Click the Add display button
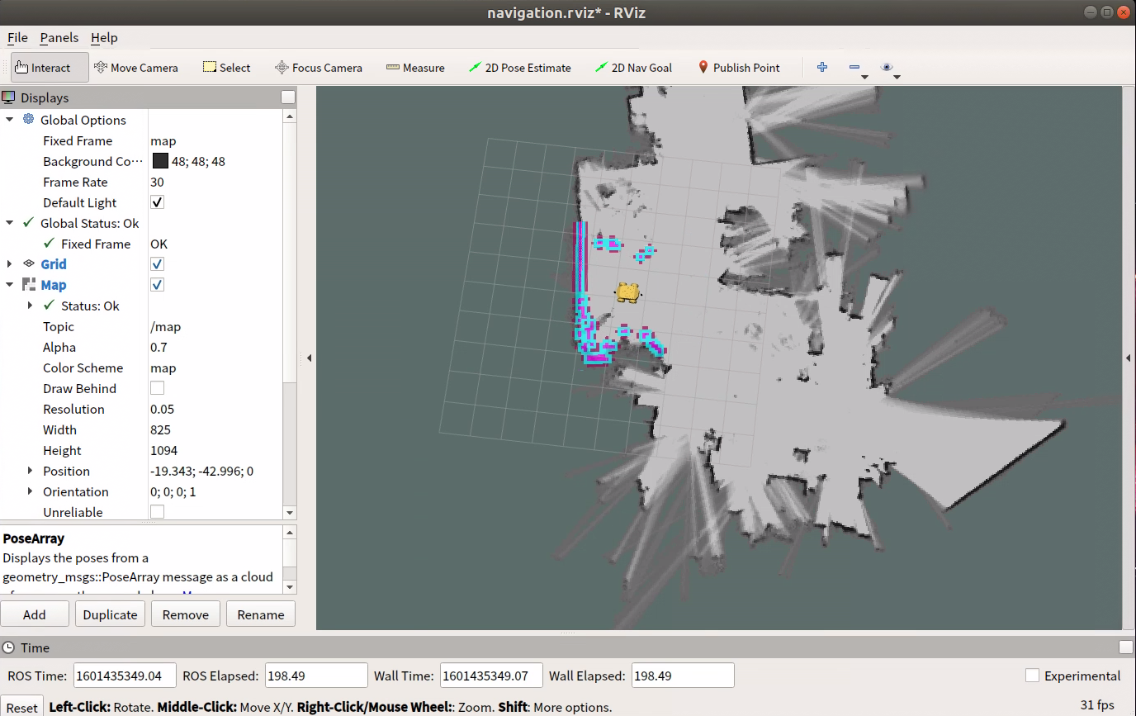The width and height of the screenshot is (1136, 716). point(35,614)
